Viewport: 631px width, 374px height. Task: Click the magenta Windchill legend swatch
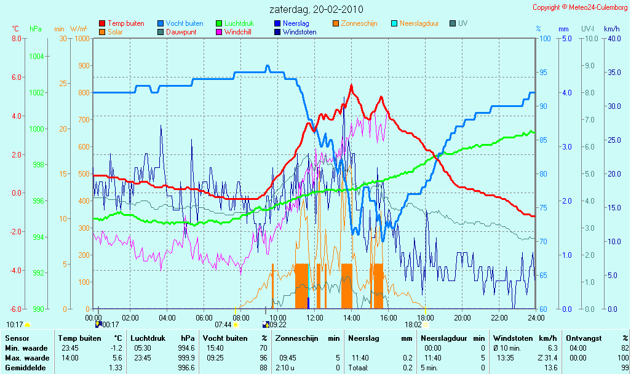point(219,32)
